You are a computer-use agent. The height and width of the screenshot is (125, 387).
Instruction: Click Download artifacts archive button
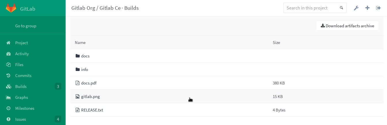point(347,26)
